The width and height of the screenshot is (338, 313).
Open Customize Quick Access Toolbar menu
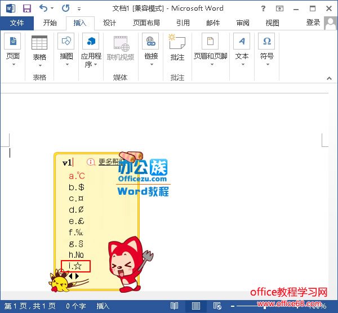tap(79, 9)
